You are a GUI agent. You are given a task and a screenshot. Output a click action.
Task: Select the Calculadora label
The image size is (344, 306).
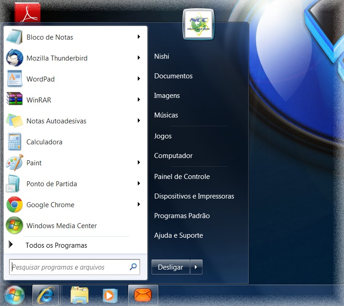tap(44, 142)
